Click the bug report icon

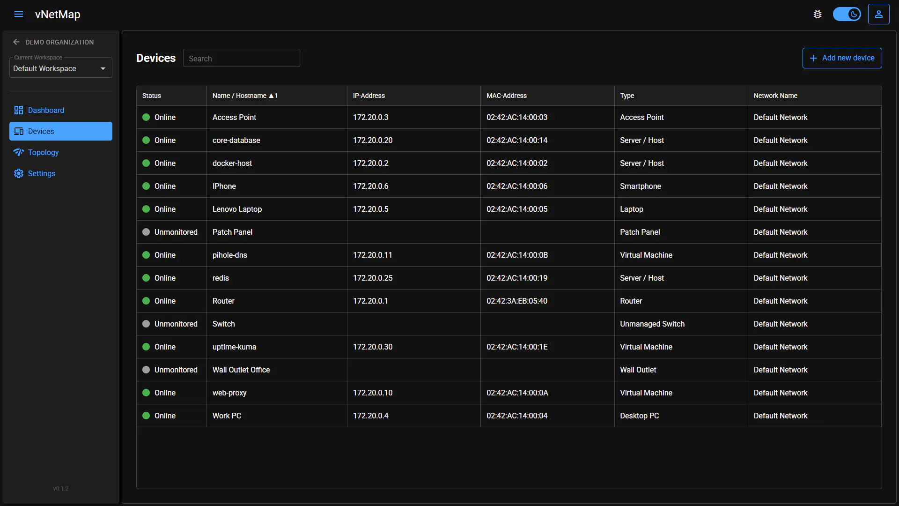pyautogui.click(x=818, y=14)
